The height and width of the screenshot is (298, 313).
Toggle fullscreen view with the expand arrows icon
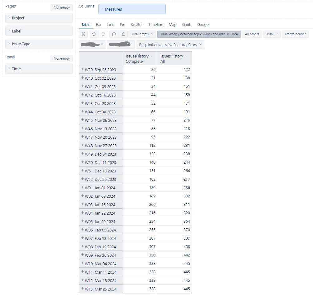coord(83,34)
